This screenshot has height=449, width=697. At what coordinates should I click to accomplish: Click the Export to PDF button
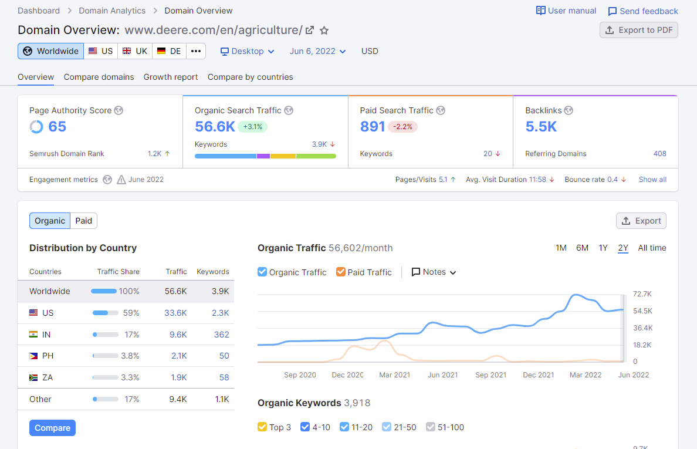(x=639, y=31)
